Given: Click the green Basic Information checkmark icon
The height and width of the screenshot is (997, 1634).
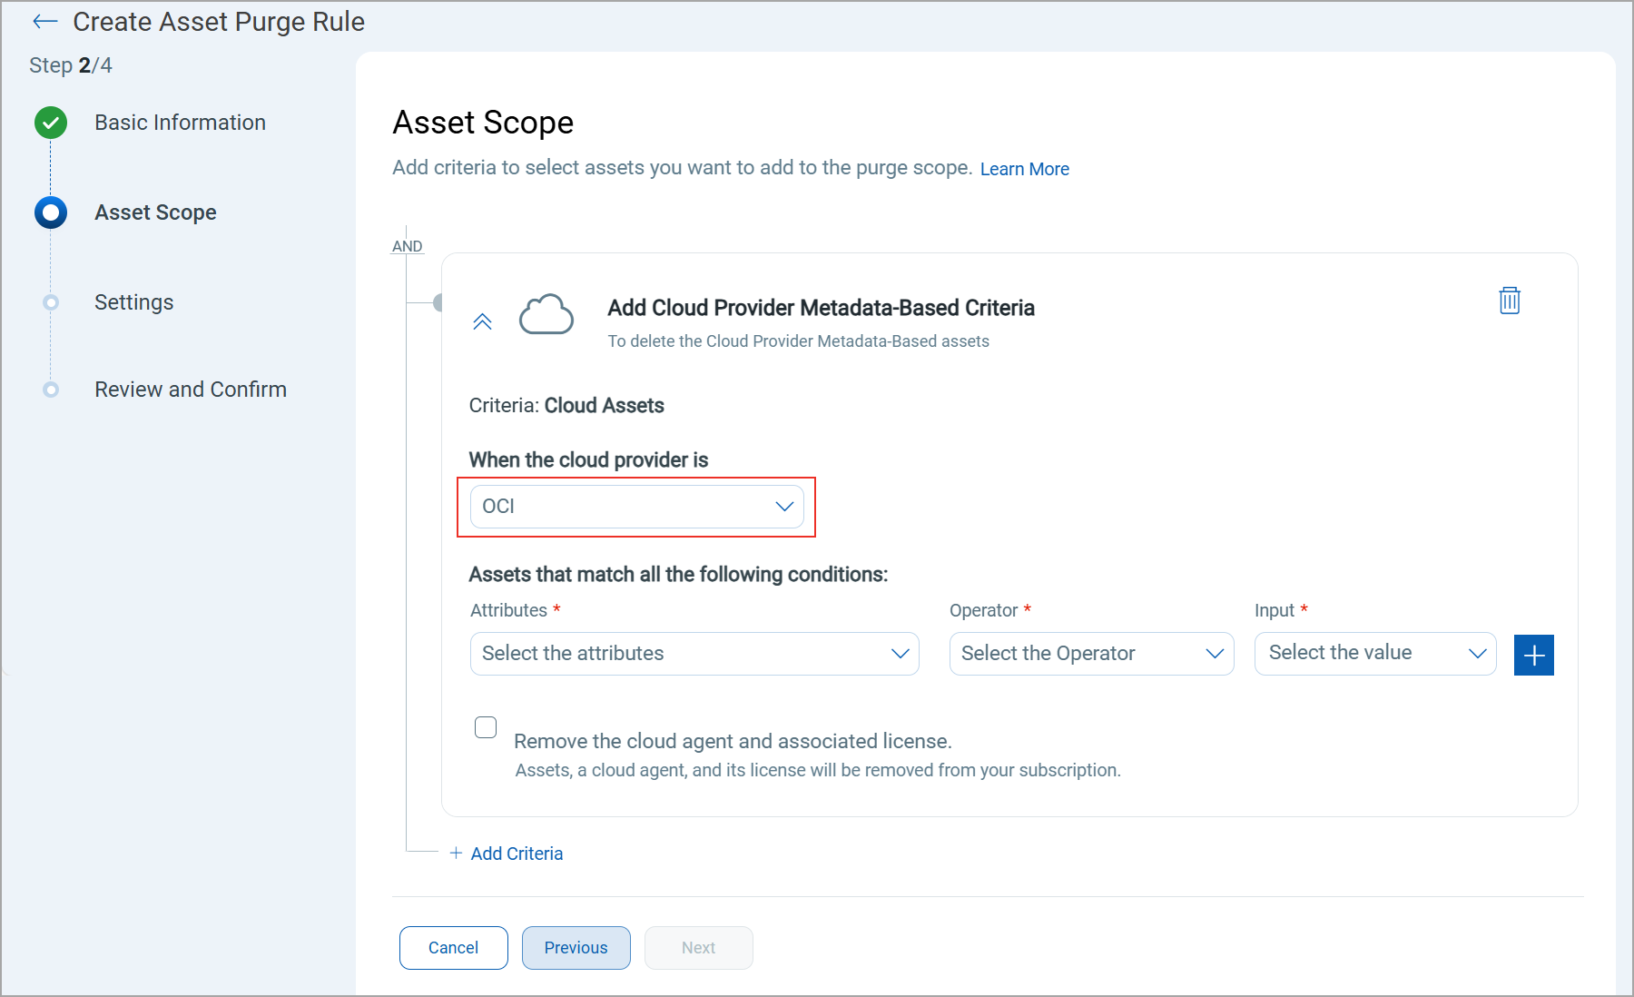Looking at the screenshot, I should pyautogui.click(x=51, y=123).
